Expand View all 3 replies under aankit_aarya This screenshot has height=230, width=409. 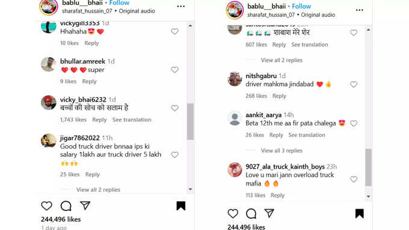tap(281, 151)
